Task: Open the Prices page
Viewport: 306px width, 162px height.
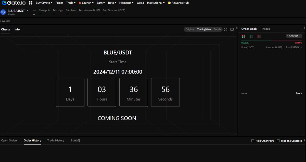Action: [x=59, y=3]
